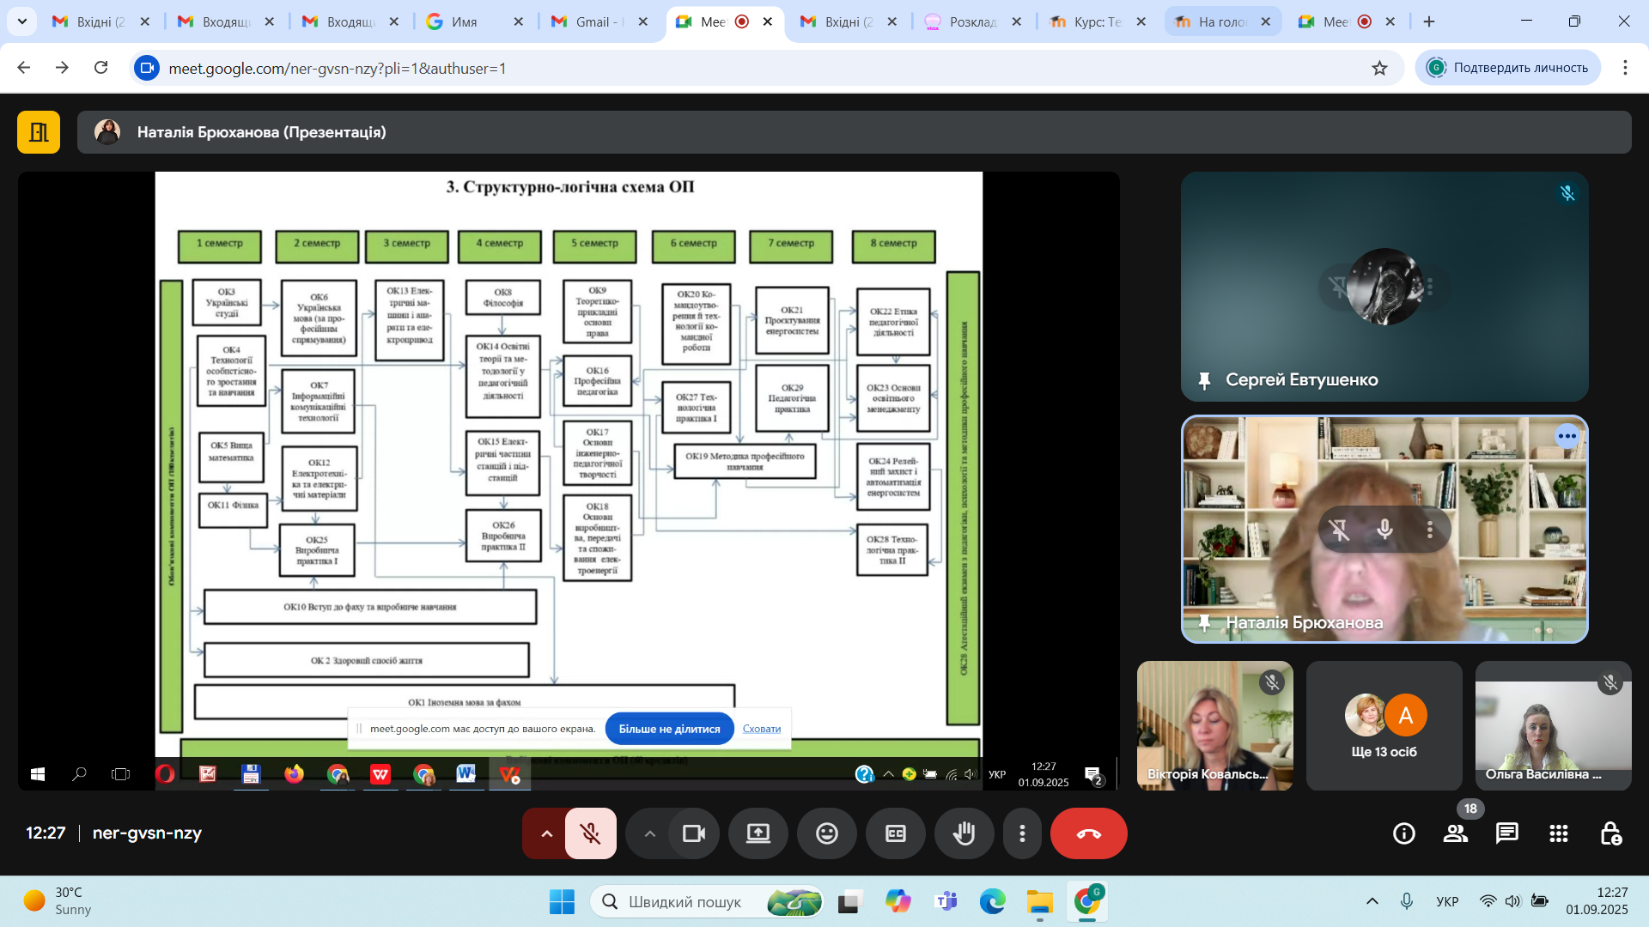Show the participants people panel
The width and height of the screenshot is (1649, 927).
coord(1456,833)
